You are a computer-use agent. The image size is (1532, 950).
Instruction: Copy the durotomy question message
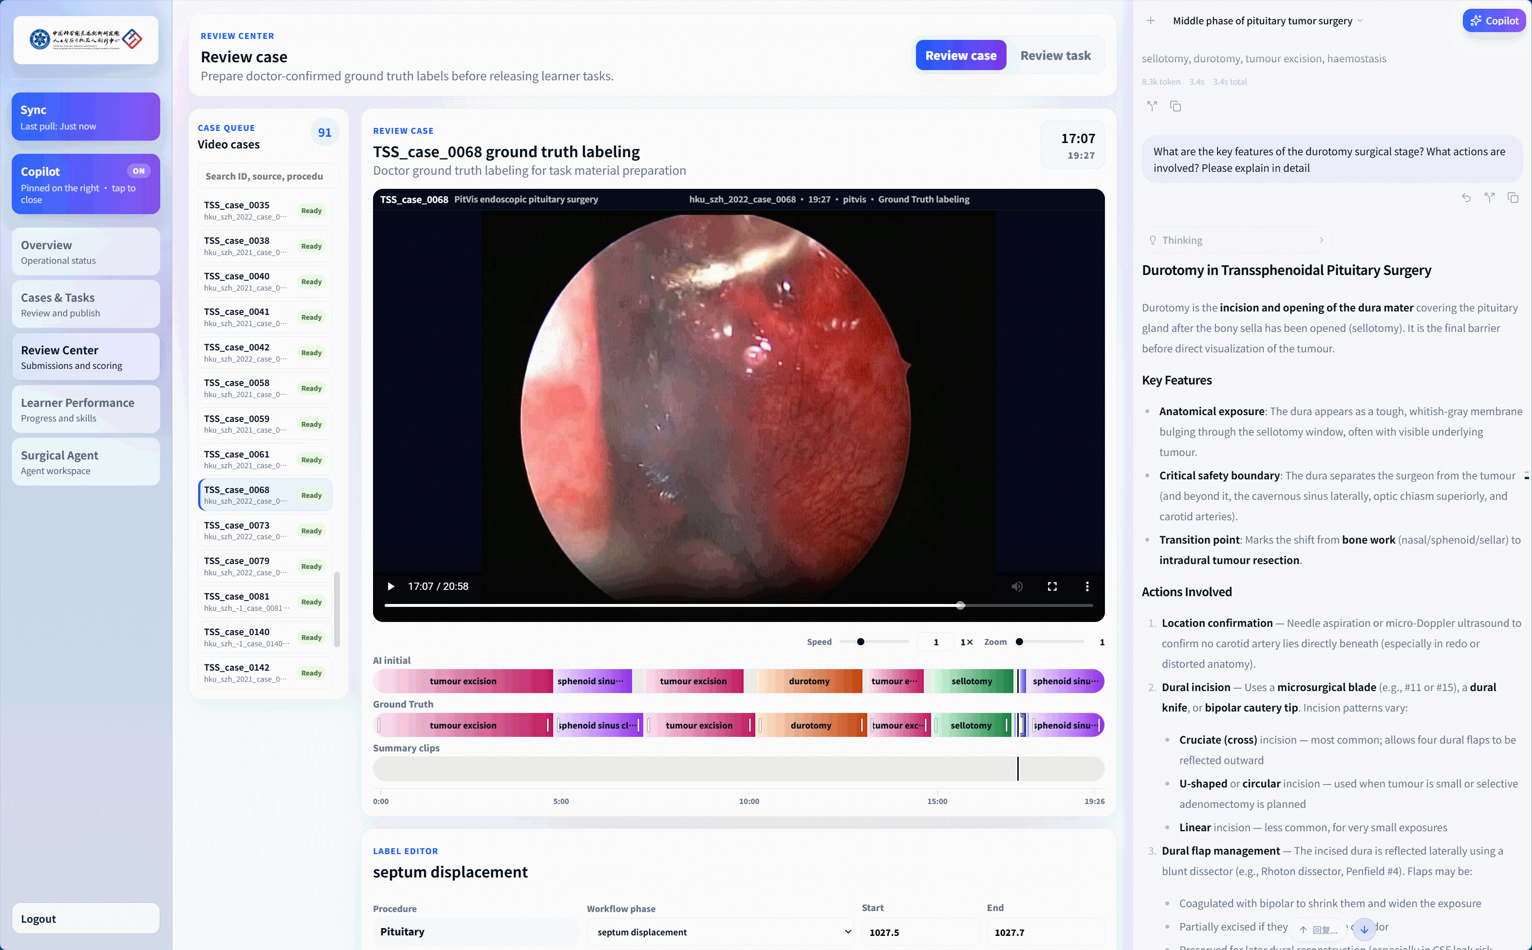pyautogui.click(x=1513, y=198)
